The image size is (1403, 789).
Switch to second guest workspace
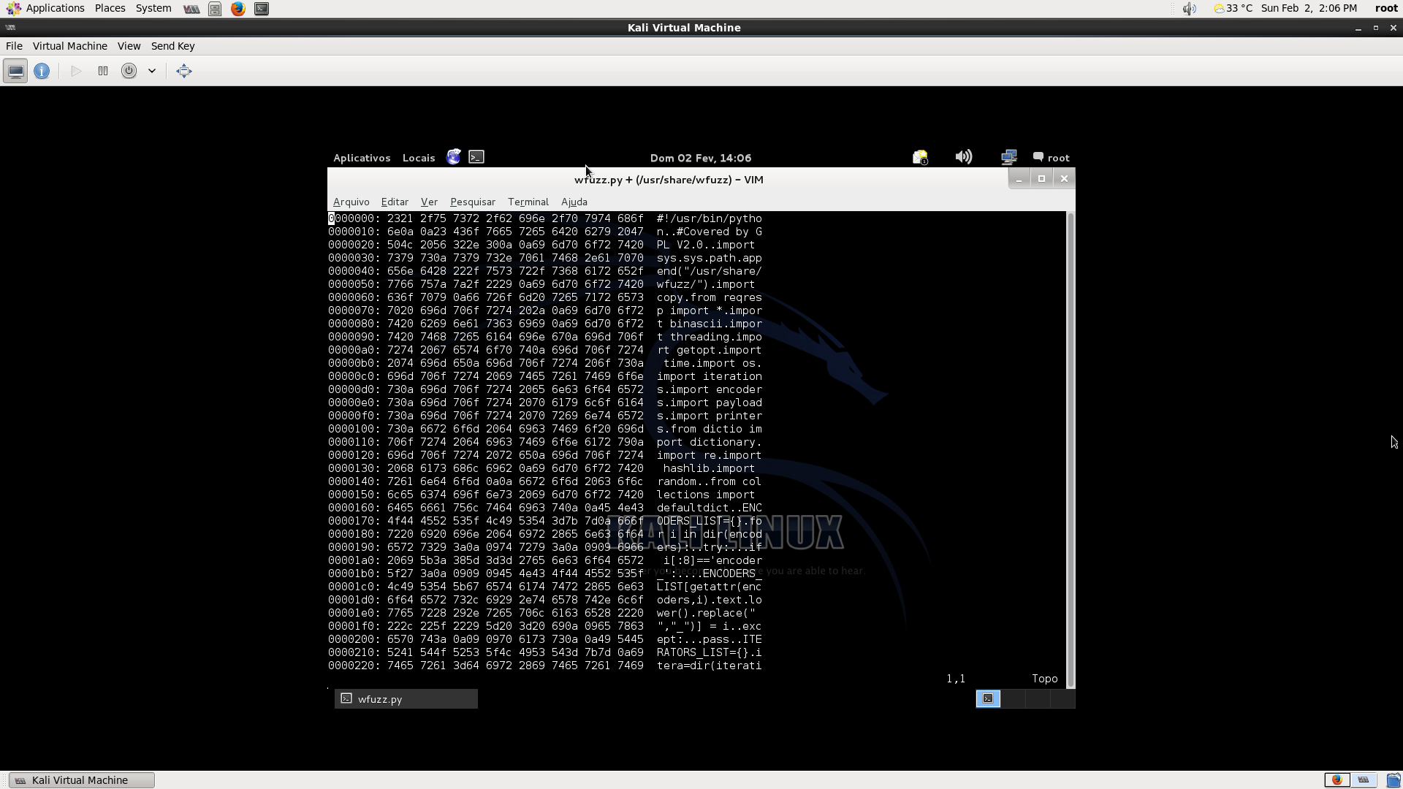tap(1013, 699)
